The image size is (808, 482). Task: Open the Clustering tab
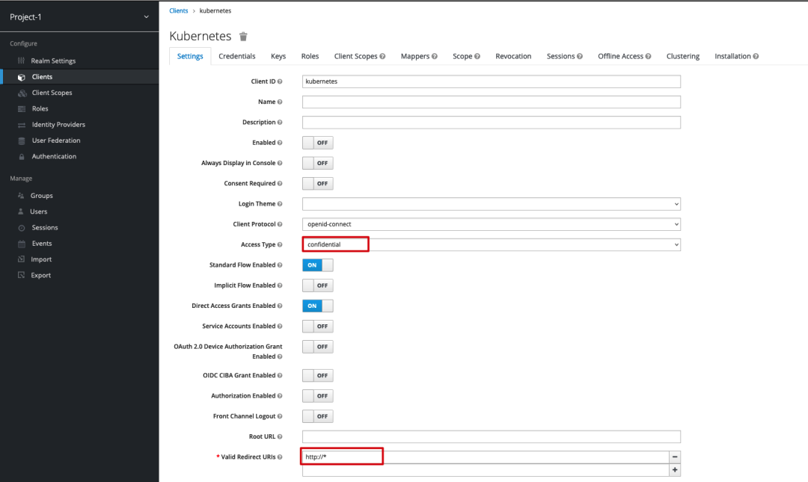683,56
